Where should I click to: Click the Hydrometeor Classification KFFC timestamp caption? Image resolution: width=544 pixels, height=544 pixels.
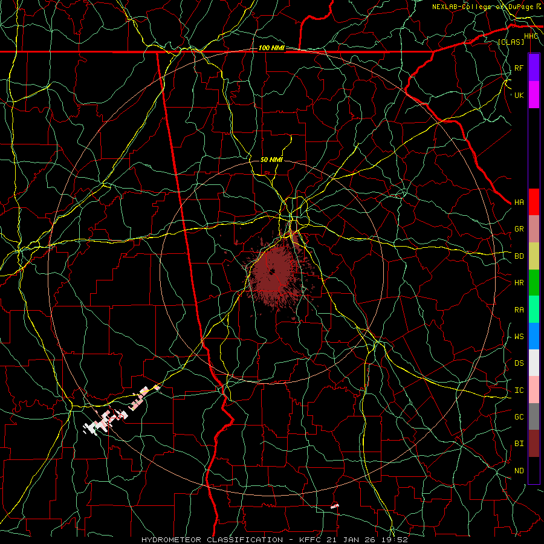tap(274, 540)
